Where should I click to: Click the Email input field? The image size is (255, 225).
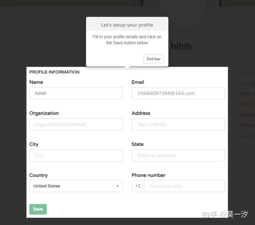tap(178, 93)
